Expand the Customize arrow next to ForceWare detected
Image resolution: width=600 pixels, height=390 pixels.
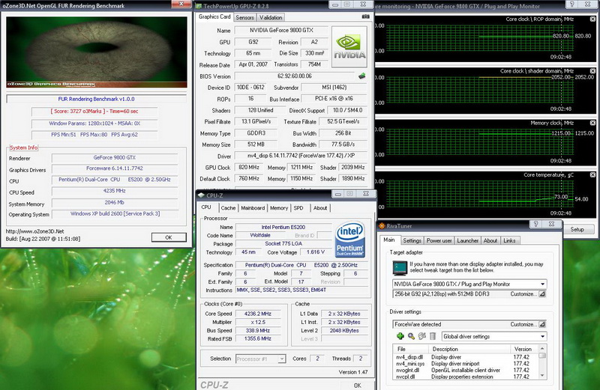tap(542, 324)
